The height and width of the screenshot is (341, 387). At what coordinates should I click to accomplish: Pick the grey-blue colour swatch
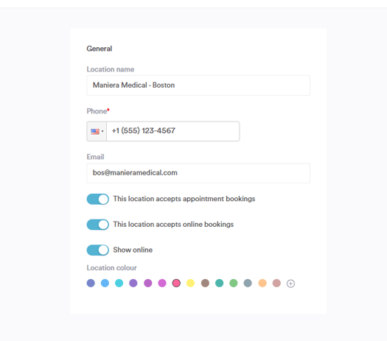[x=248, y=283]
